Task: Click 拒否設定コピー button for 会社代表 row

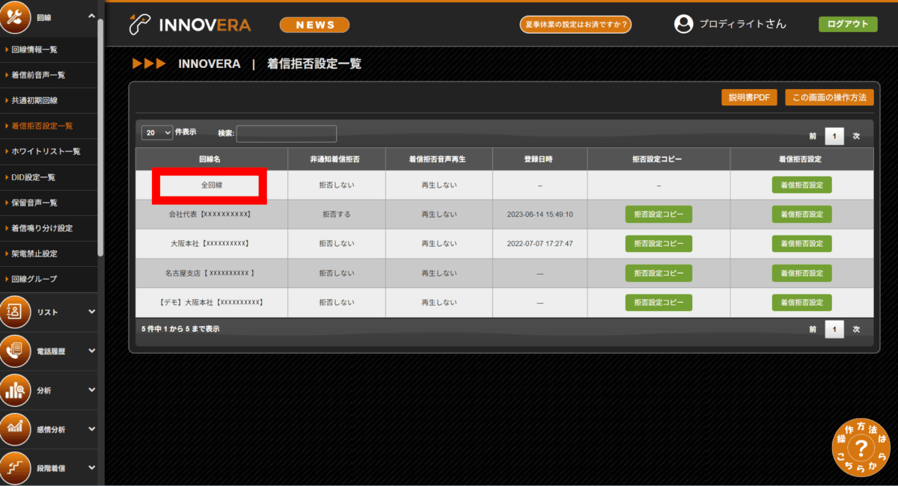Action: click(x=659, y=214)
